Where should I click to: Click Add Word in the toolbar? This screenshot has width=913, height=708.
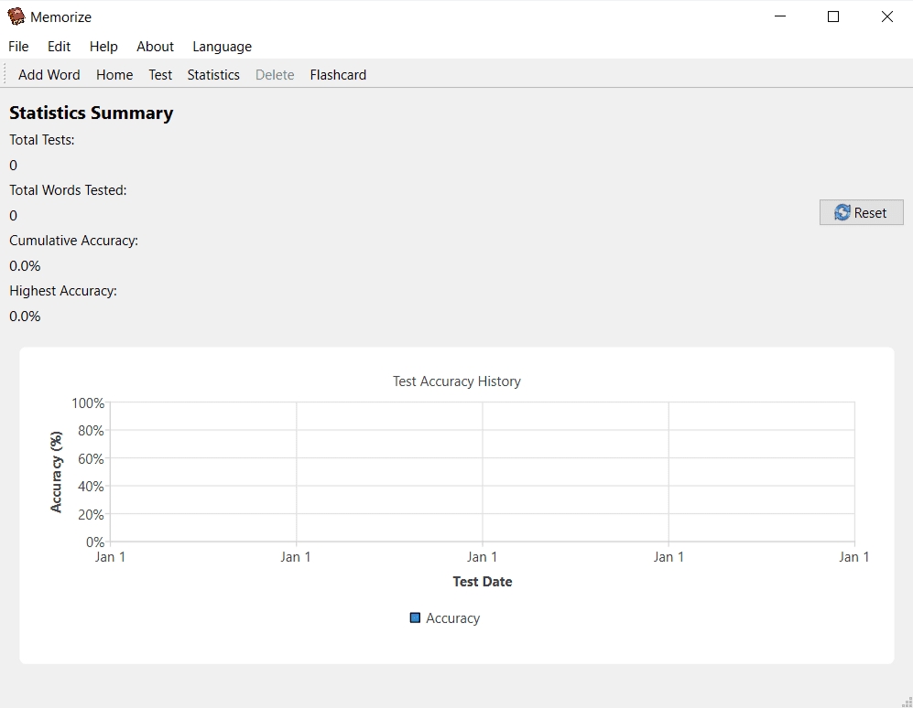point(49,75)
